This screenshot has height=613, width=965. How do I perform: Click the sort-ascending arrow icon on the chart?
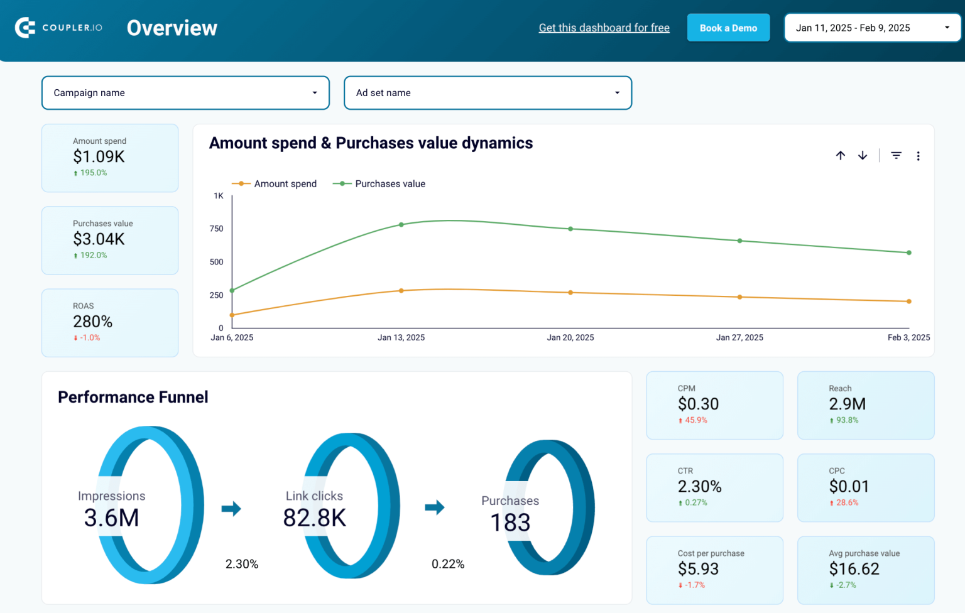pos(841,155)
